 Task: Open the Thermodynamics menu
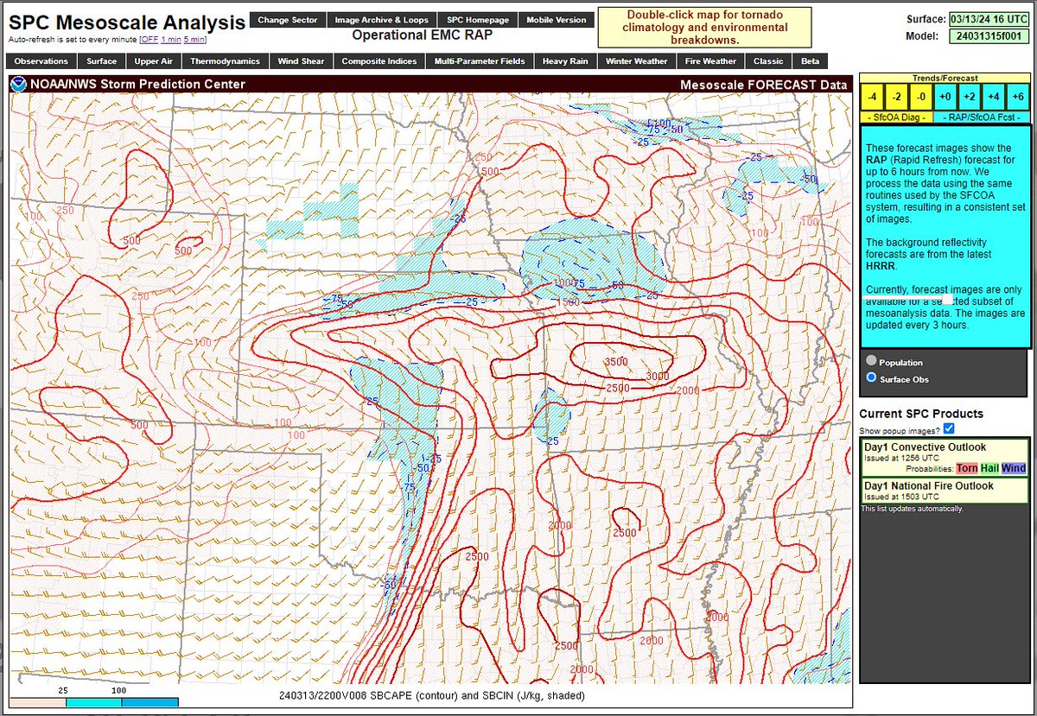[225, 61]
